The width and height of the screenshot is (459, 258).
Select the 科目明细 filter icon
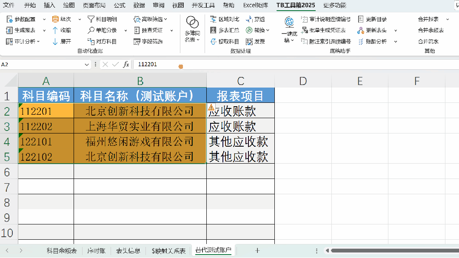tap(90, 19)
